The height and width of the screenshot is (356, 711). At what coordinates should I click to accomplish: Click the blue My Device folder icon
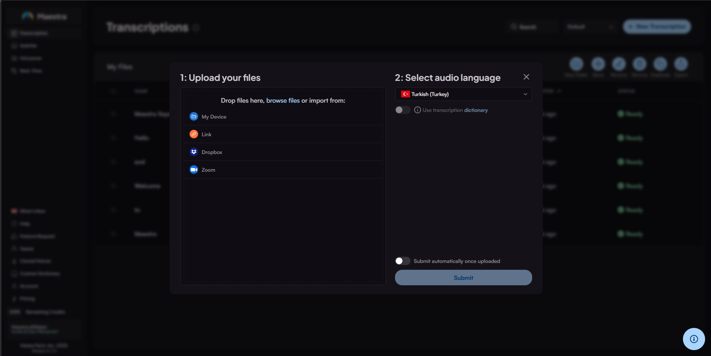pos(194,117)
